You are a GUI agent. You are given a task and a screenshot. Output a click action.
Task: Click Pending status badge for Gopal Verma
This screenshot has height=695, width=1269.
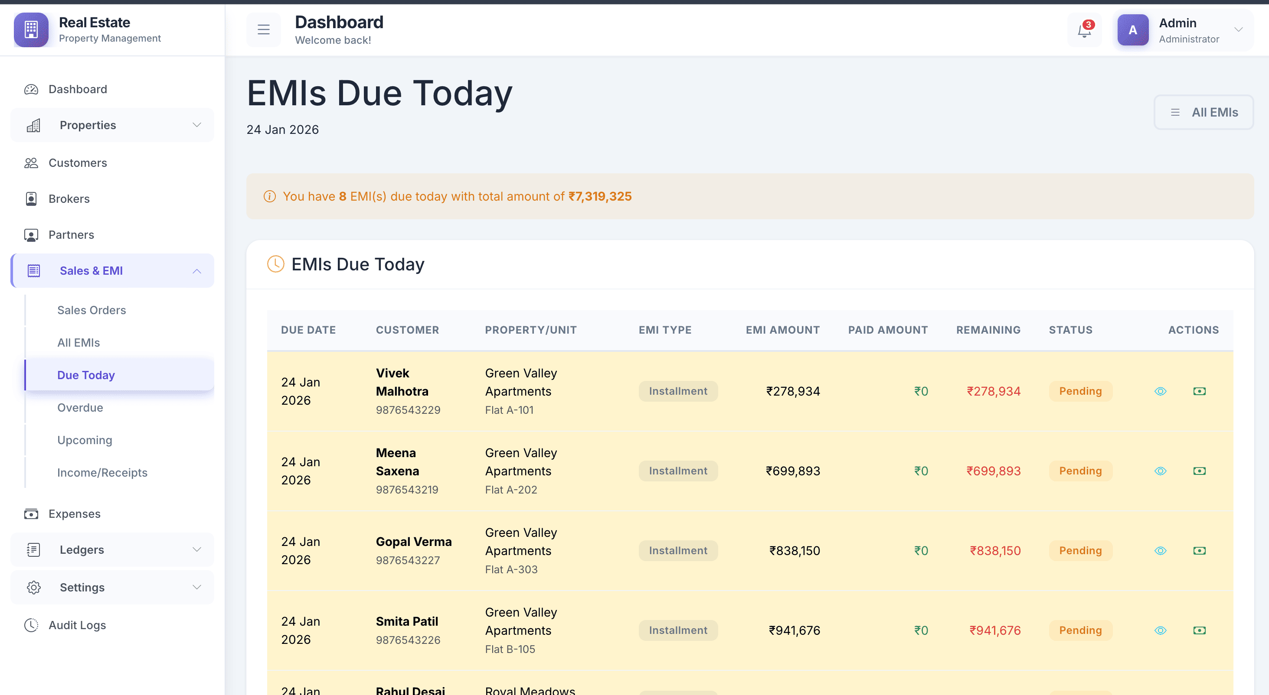(1080, 551)
